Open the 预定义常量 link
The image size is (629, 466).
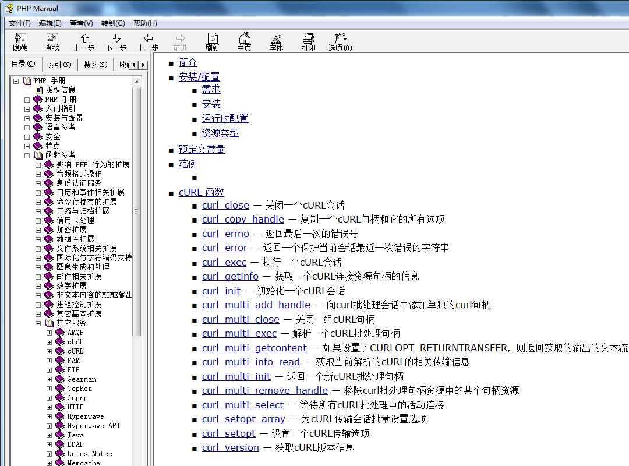point(202,149)
